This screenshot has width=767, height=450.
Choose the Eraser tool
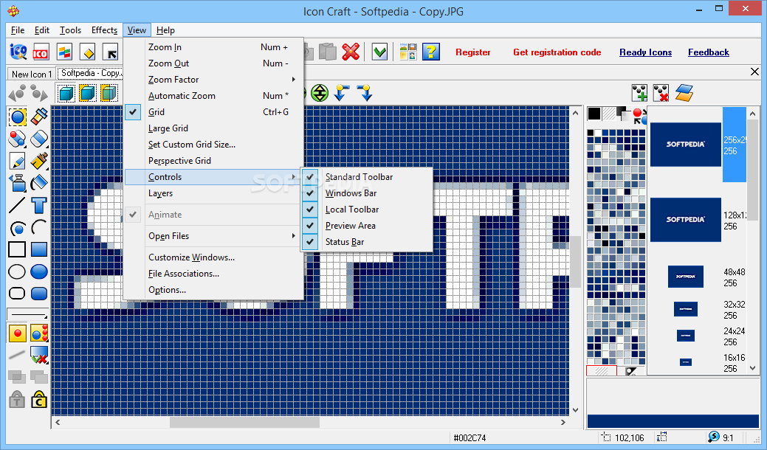(x=39, y=139)
